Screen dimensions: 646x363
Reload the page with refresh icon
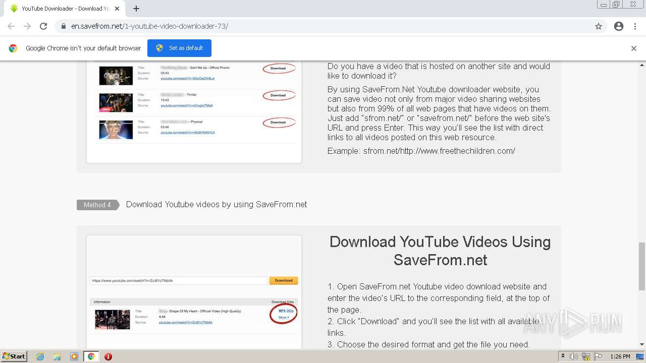point(43,26)
